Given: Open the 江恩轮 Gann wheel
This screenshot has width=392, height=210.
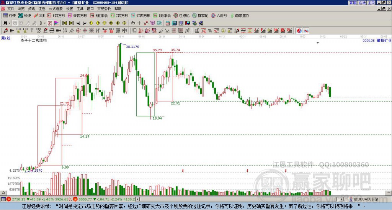Looking at the screenshot, I should pyautogui.click(x=181, y=15).
